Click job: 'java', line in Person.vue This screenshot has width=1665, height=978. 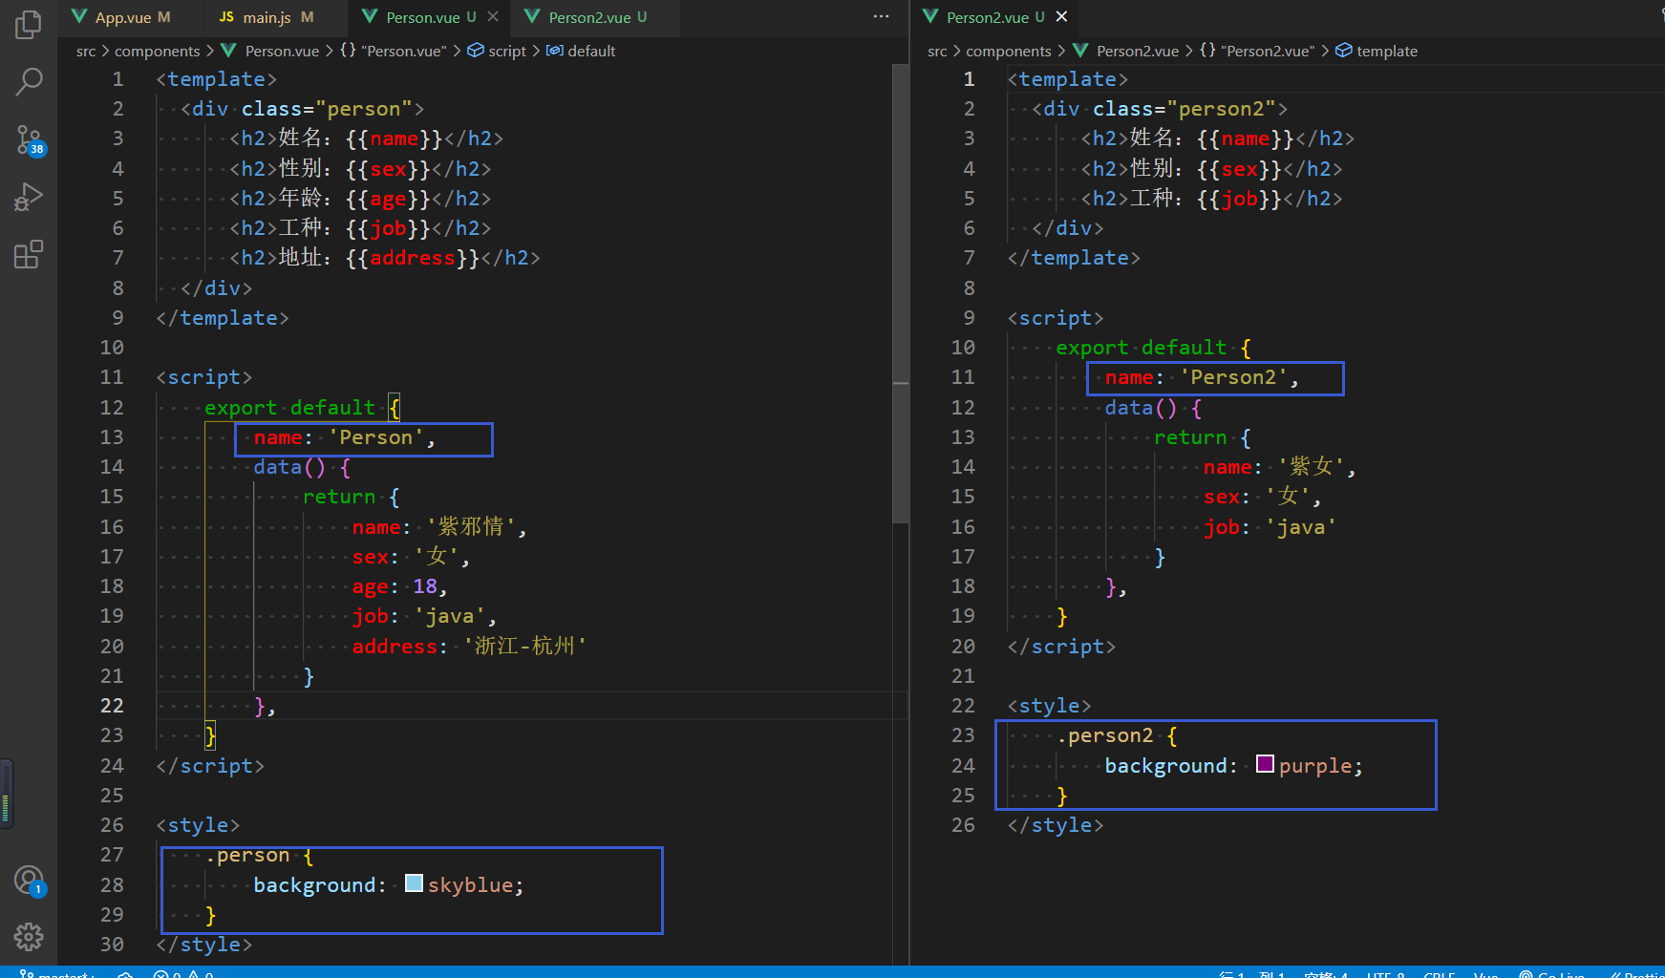pyautogui.click(x=424, y=616)
